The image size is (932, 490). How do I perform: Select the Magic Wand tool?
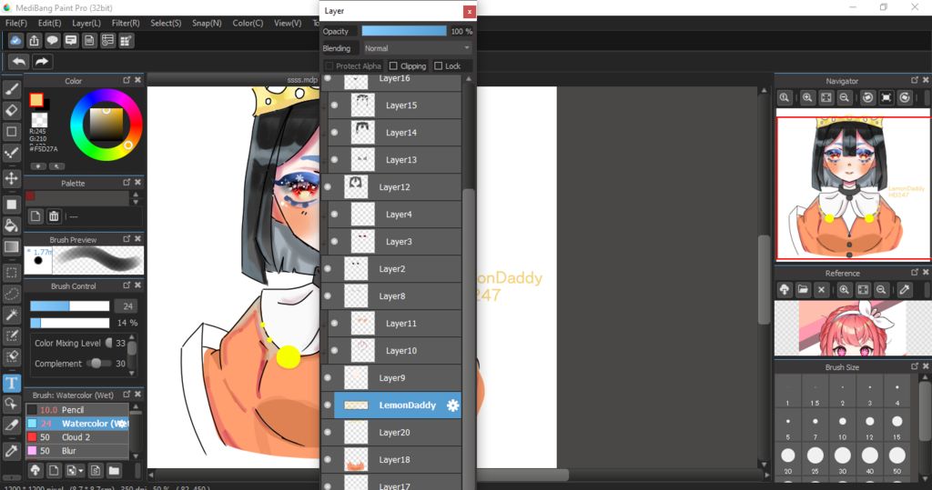(x=11, y=315)
